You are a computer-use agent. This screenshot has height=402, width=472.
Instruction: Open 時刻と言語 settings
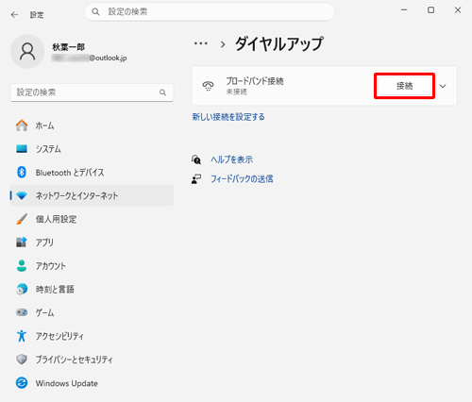92,289
